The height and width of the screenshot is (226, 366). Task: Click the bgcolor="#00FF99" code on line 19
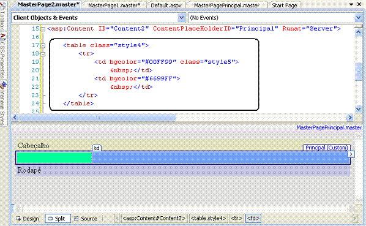143,62
